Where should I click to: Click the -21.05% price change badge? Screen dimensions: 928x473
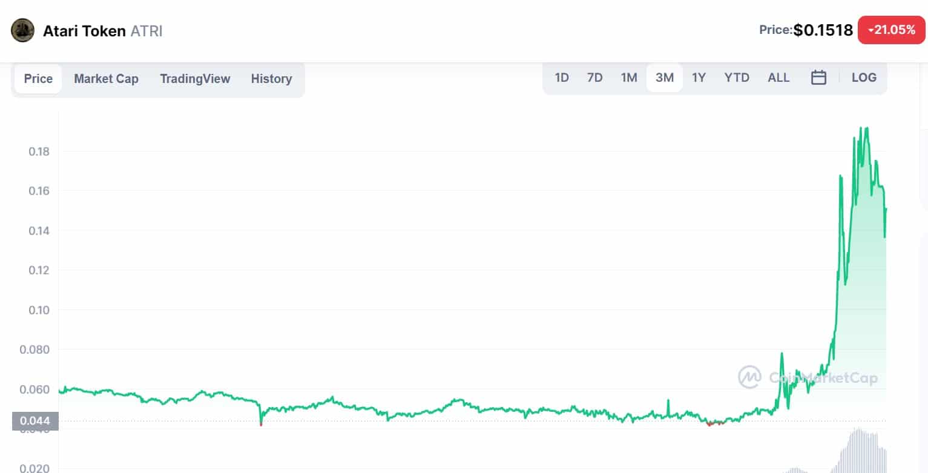891,30
